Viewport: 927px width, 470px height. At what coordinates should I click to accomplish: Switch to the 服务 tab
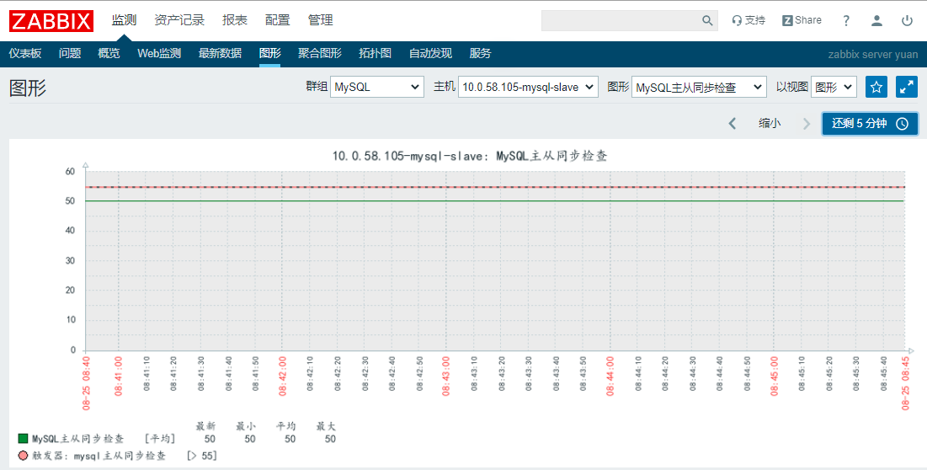[x=480, y=54]
